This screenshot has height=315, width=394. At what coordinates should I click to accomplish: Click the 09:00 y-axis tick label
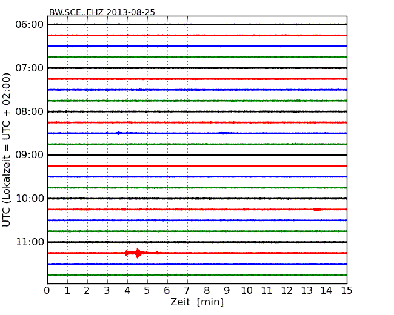29,155
